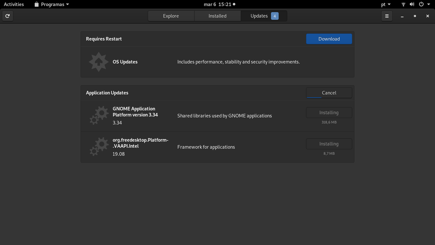This screenshot has width=435, height=245.
Task: Click 'Shared libraries used by GNOME applications' text
Action: pos(225,116)
